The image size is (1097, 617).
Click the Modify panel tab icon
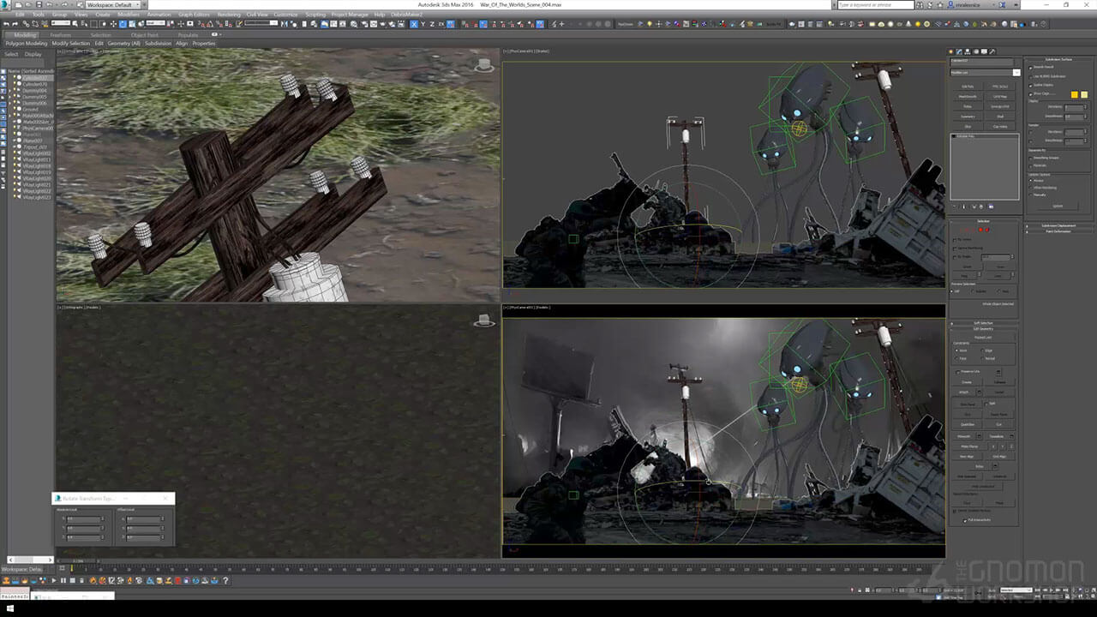[x=959, y=52]
